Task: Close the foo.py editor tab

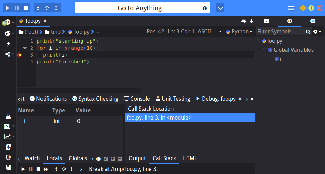Action: (x=45, y=21)
